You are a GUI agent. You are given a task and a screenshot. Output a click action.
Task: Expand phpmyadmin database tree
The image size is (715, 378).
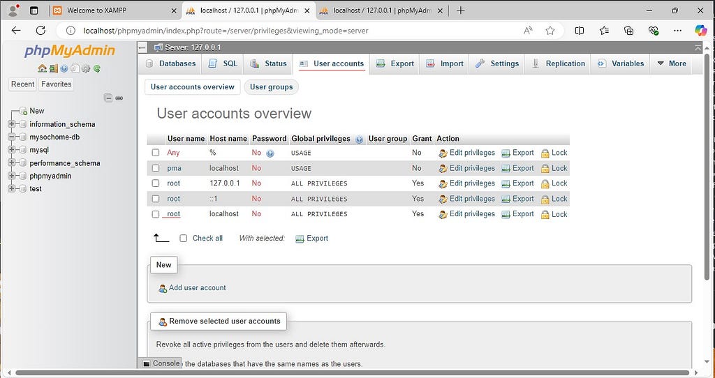pyautogui.click(x=11, y=176)
